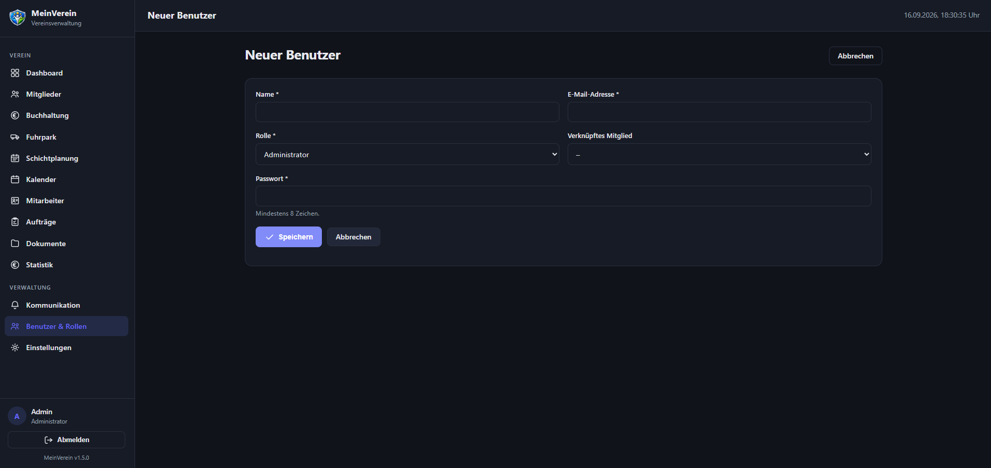
Task: Click the Buchhaltung euro icon
Action: [15, 115]
